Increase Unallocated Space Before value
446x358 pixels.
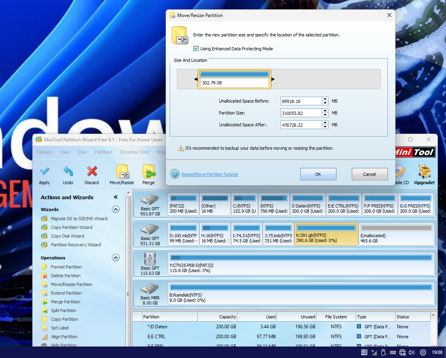325,99
